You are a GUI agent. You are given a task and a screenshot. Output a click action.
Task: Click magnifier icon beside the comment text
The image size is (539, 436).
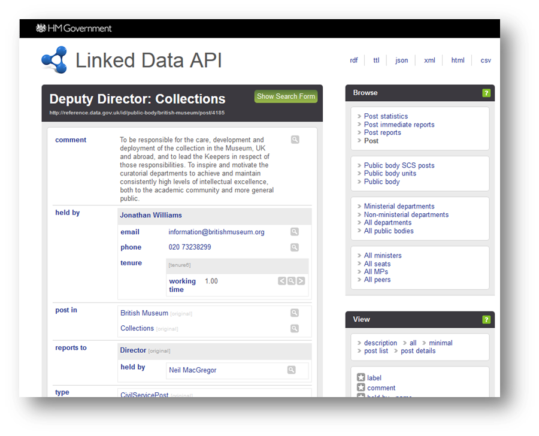[x=295, y=140]
